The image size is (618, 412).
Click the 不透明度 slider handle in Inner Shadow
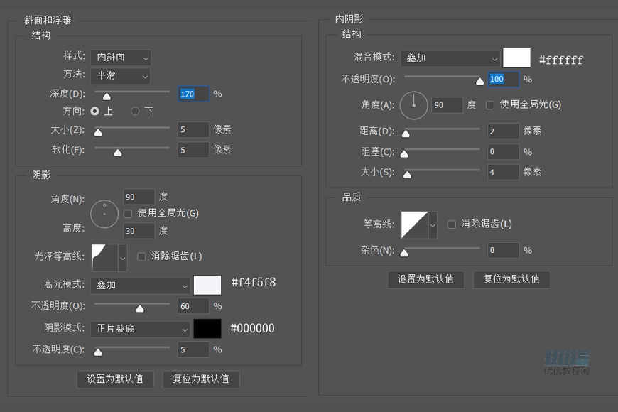(479, 80)
